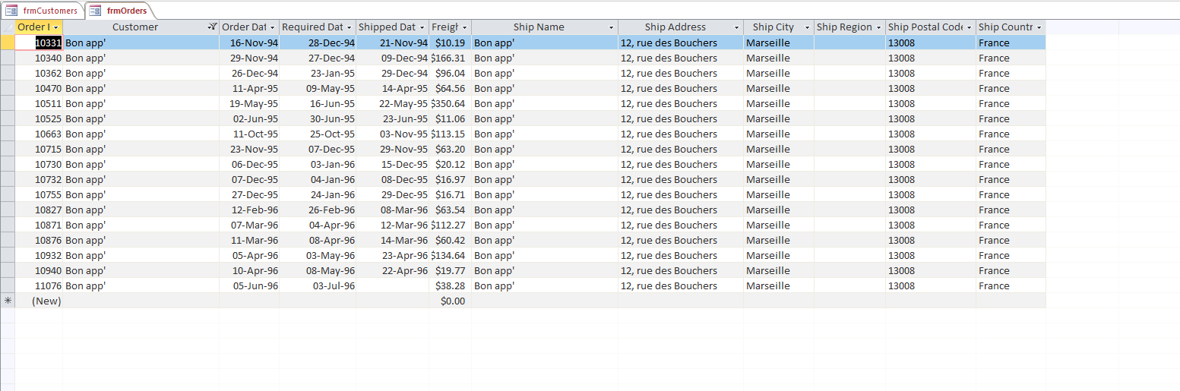Click the Ship Name column header
1180x391 pixels.
click(538, 27)
